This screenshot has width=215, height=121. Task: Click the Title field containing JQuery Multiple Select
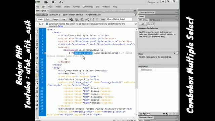tap(119, 19)
